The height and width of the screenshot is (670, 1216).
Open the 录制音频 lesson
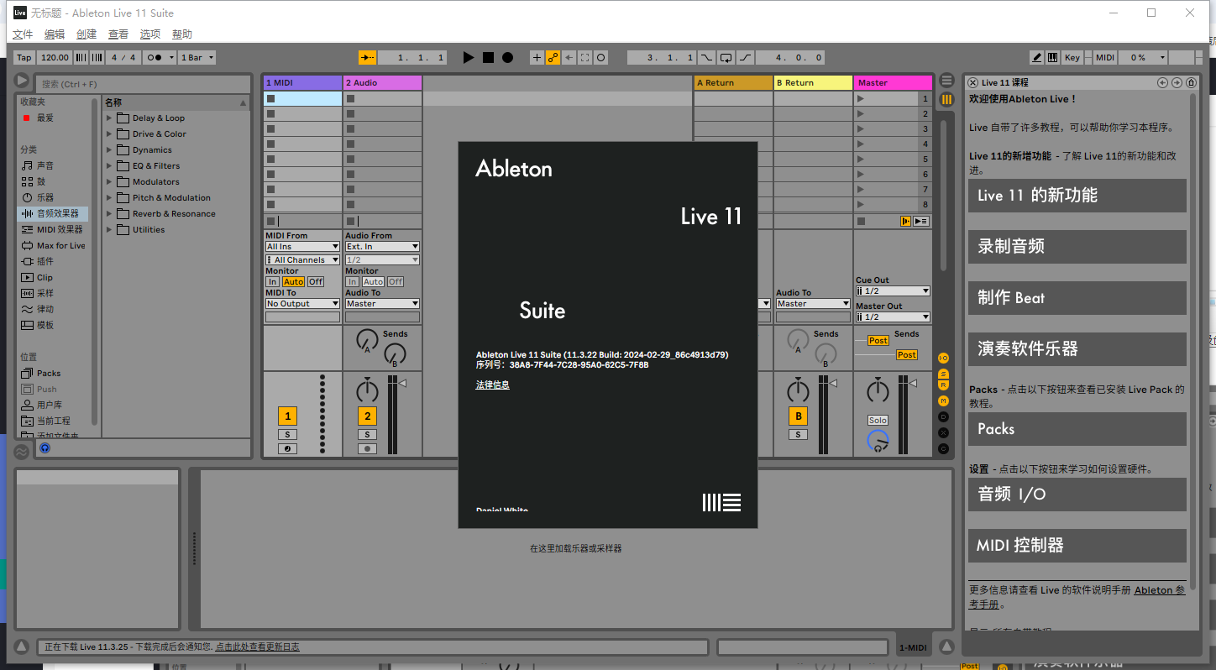[x=1077, y=247]
